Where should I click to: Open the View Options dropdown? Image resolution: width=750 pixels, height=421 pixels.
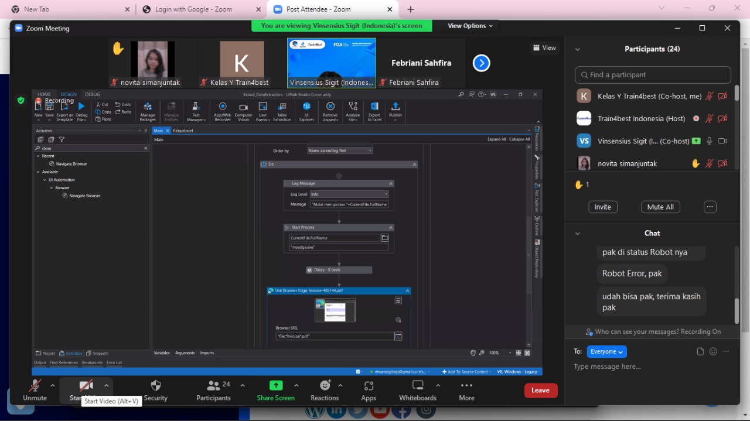470,26
